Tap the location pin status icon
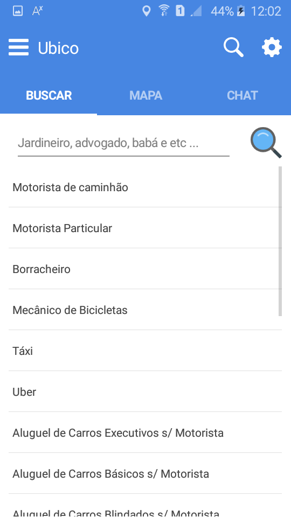The image size is (291, 517). pyautogui.click(x=146, y=11)
